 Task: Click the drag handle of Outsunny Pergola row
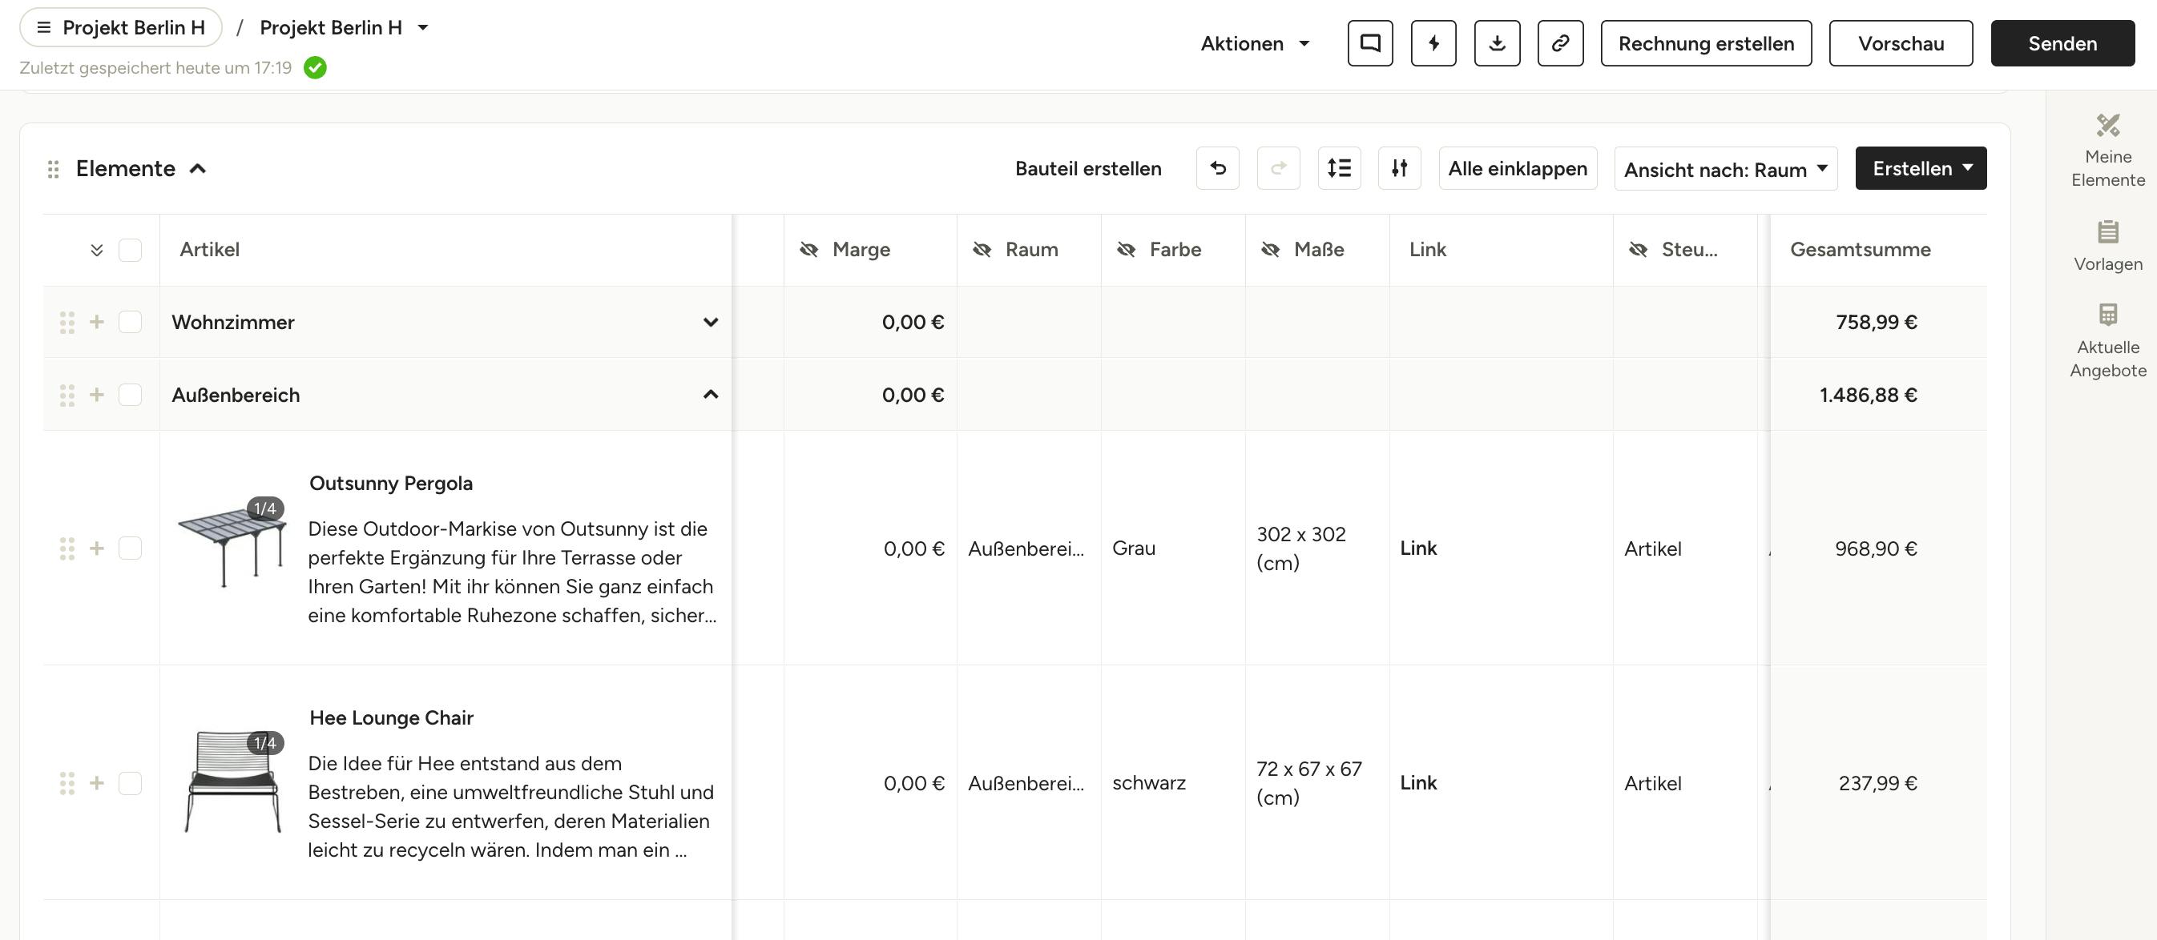[68, 549]
